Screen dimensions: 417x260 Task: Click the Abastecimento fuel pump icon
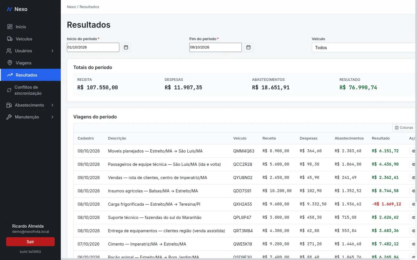[9, 105]
